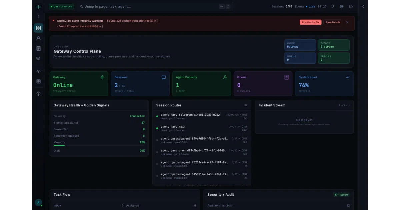Viewport: 400px width, 210px height.
Task: Focus the Jump to page search field
Action: (155, 6)
